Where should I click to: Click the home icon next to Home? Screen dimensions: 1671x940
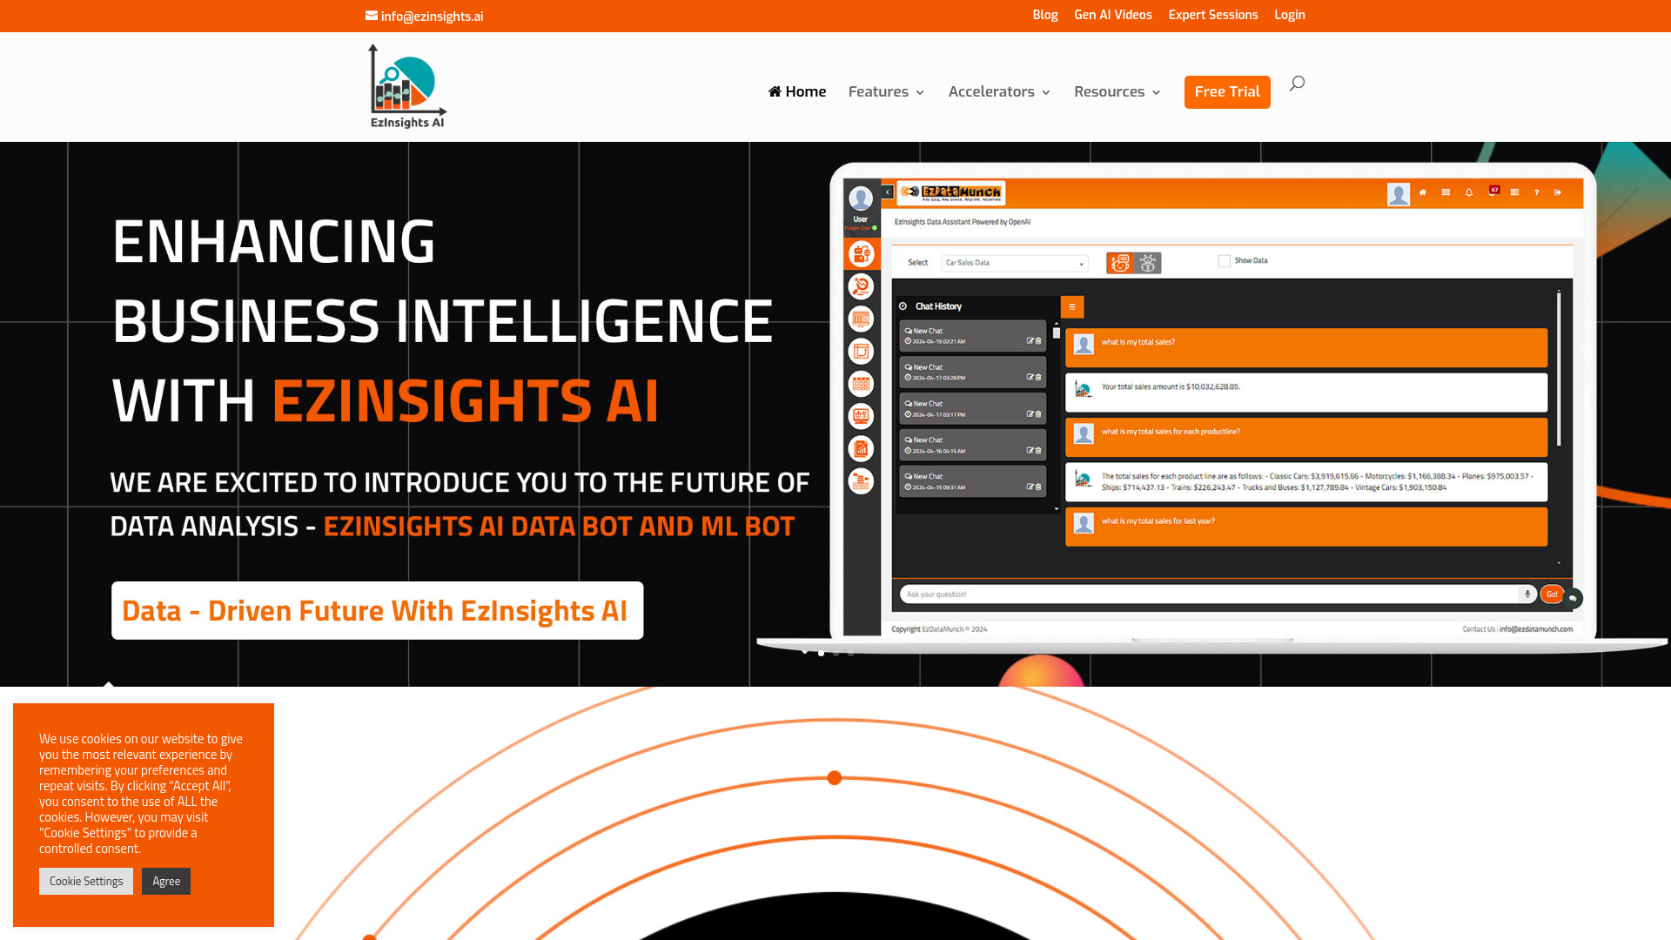[774, 91]
